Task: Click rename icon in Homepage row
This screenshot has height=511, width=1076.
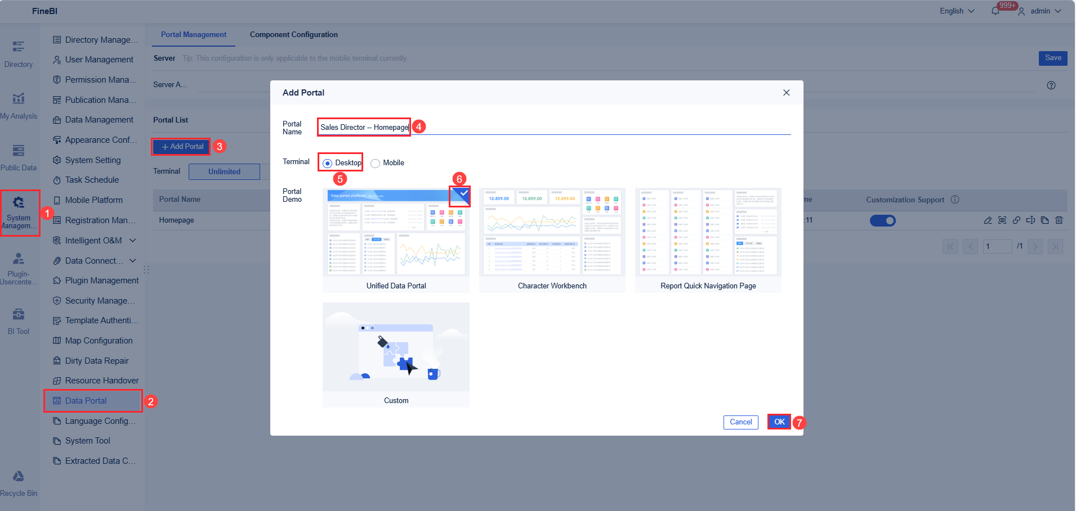Action: coord(1030,220)
